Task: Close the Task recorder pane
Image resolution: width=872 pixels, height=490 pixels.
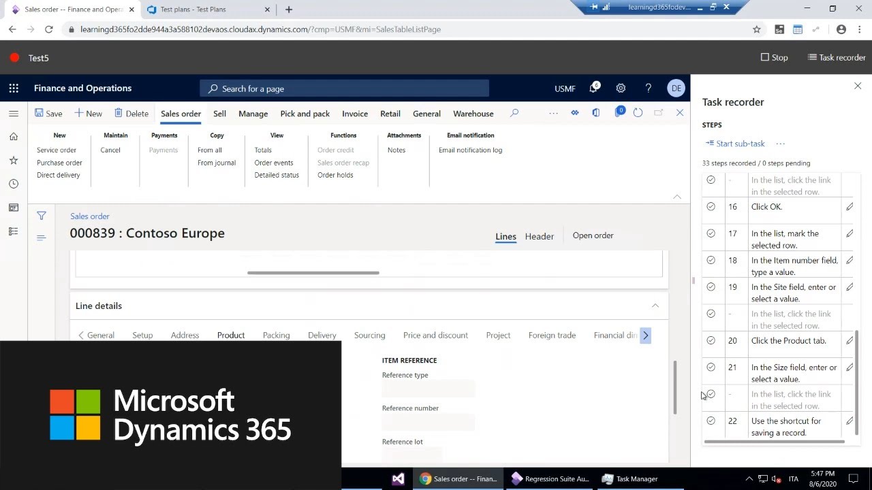Action: [858, 86]
